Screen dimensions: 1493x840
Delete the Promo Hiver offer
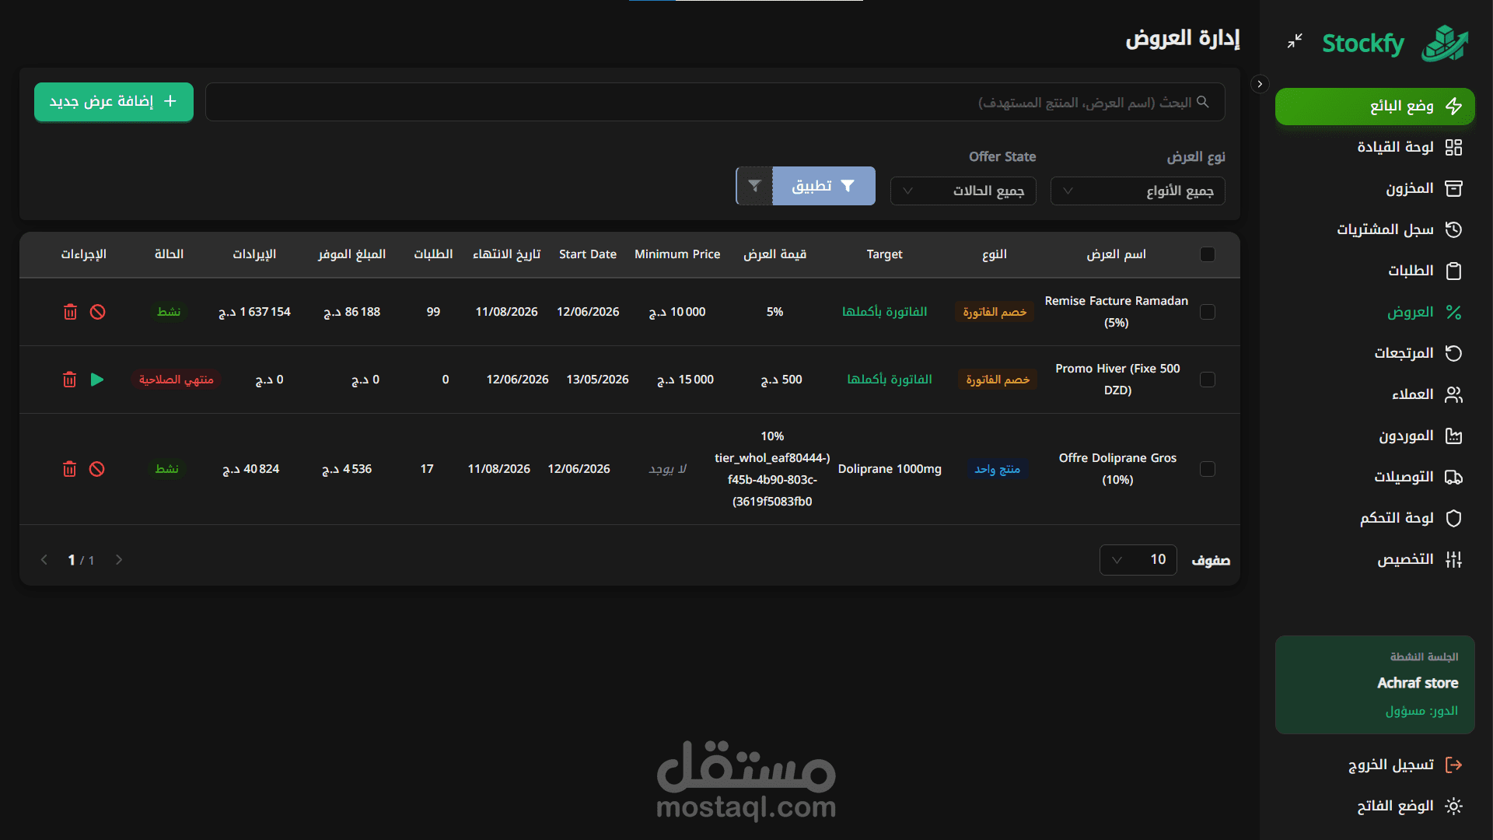pyautogui.click(x=70, y=380)
